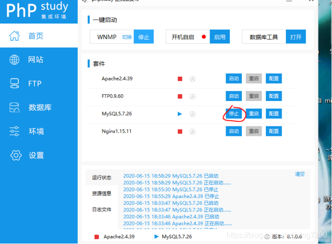Image resolution: width=332 pixels, height=244 pixels.
Task: Select log line 18:55:30 MySQL5.7.26 已停止
Action: click(171, 189)
